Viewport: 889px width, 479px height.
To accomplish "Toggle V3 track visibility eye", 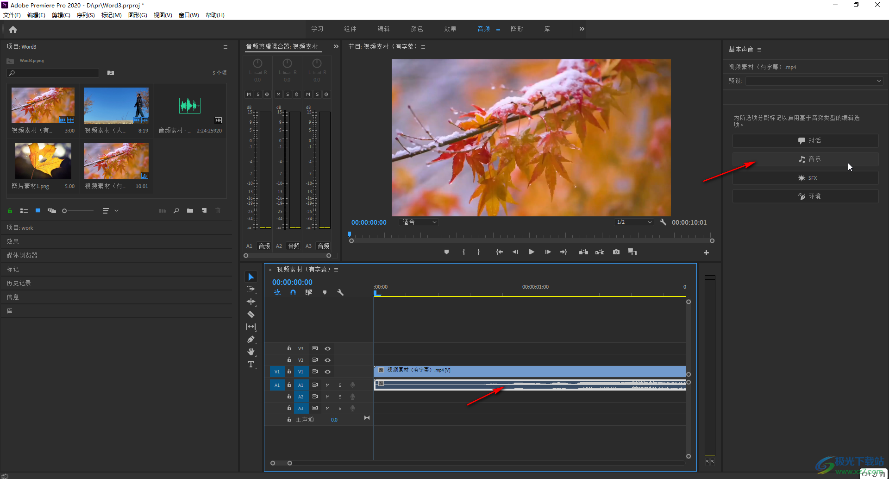I will pos(327,348).
